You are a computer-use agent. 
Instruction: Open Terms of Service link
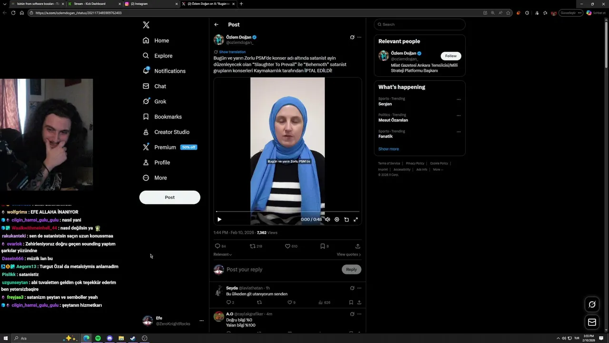pos(389,163)
